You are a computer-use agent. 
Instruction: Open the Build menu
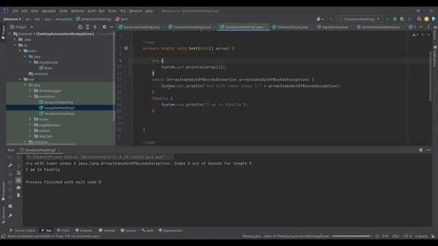tap(91, 11)
